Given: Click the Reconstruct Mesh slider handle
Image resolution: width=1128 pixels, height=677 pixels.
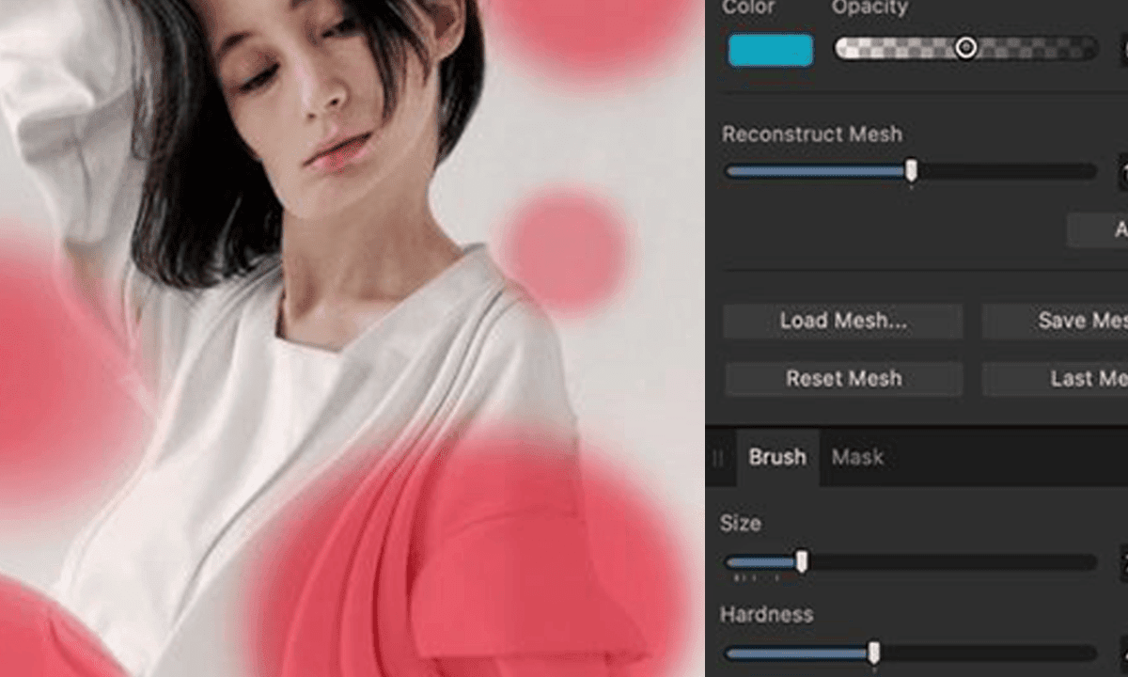Looking at the screenshot, I should [x=910, y=170].
